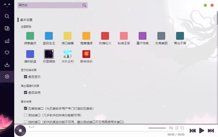Open the music library sidebar icon
The image size is (218, 137).
click(7, 28)
